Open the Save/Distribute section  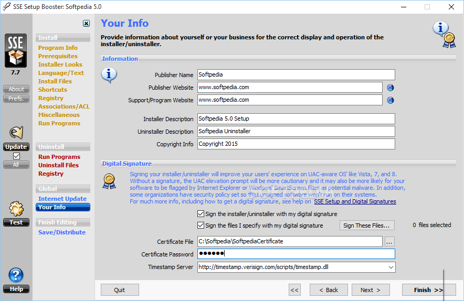pyautogui.click(x=62, y=232)
